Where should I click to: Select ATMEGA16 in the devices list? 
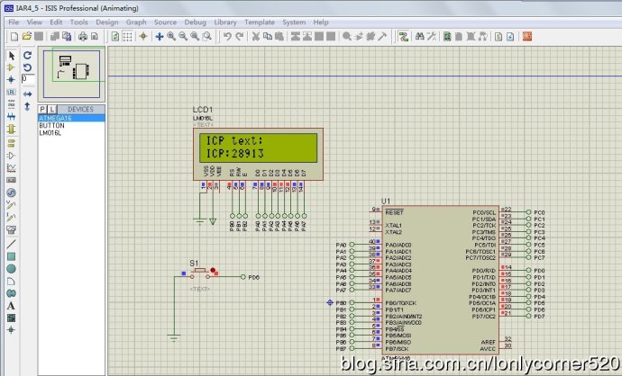tap(72, 119)
